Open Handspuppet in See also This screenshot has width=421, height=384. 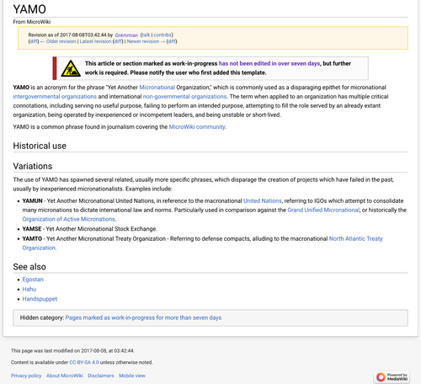tap(40, 299)
